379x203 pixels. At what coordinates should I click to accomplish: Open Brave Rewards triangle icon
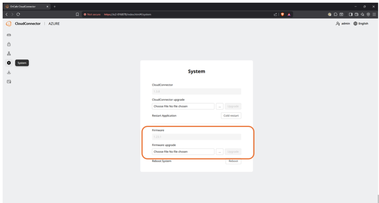pyautogui.click(x=289, y=14)
